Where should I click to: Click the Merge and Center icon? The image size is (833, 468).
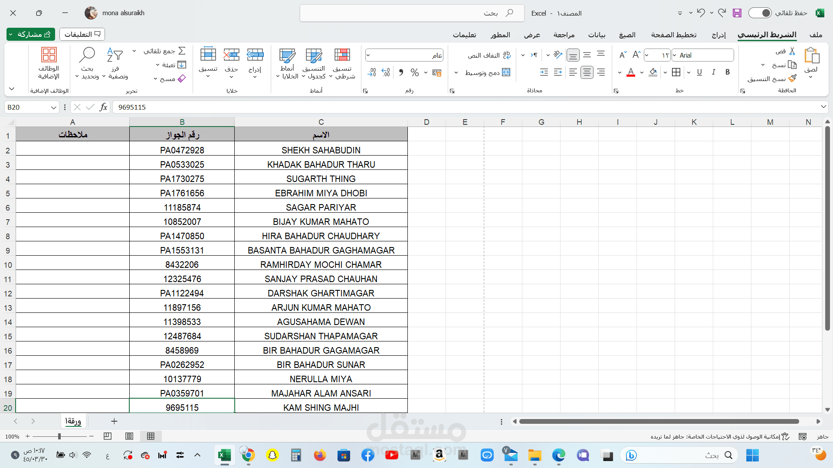click(506, 72)
